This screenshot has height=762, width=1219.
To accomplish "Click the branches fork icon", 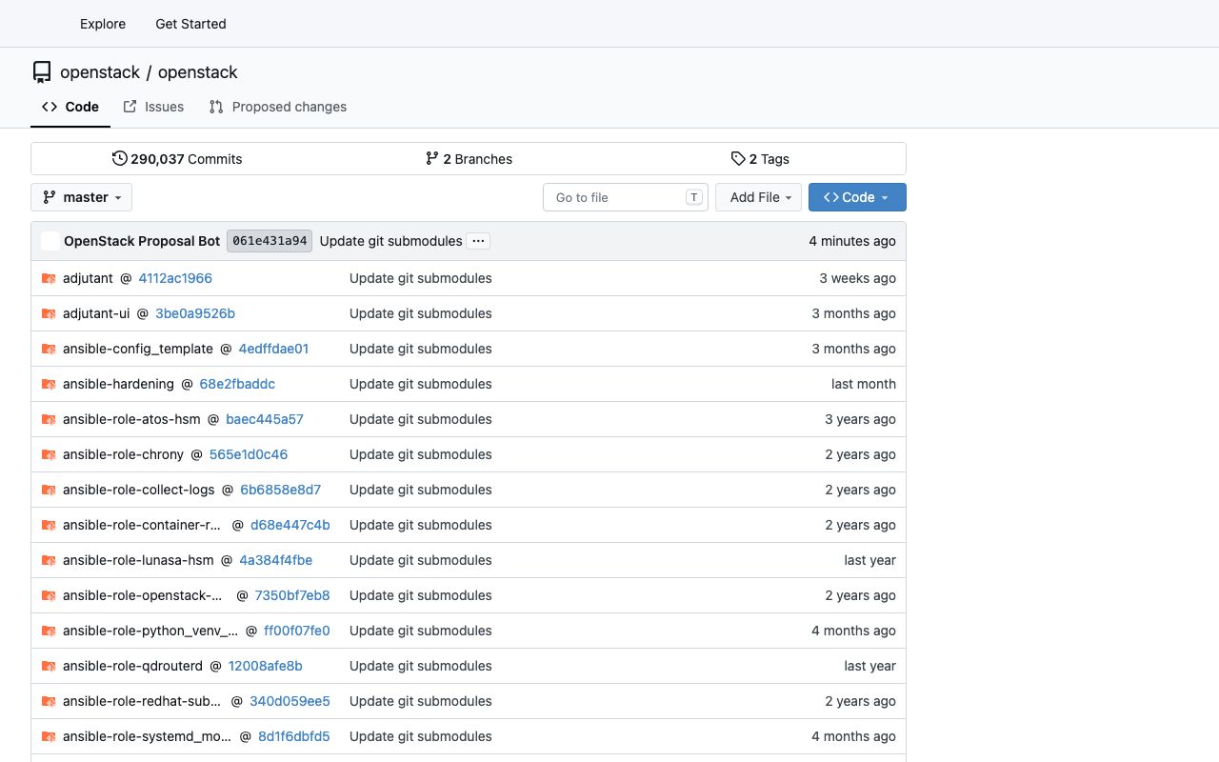I will point(432,158).
